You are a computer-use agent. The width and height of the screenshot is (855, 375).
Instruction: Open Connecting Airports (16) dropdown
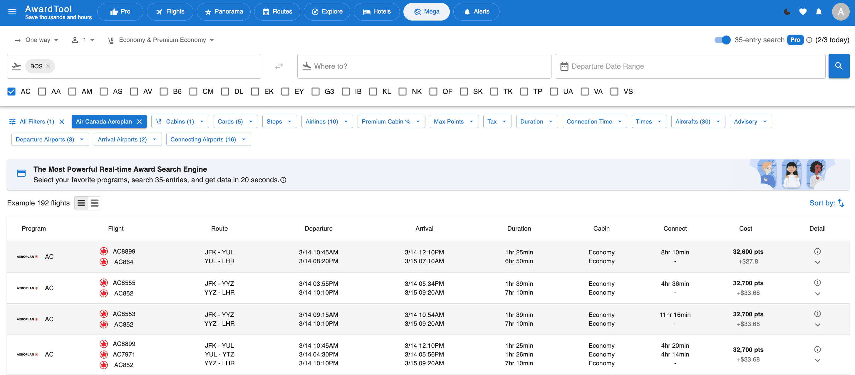pos(208,140)
